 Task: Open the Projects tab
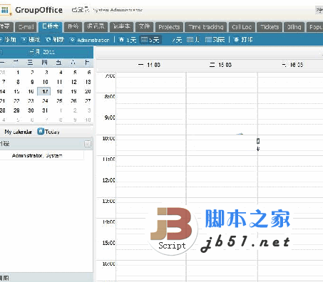click(x=169, y=27)
